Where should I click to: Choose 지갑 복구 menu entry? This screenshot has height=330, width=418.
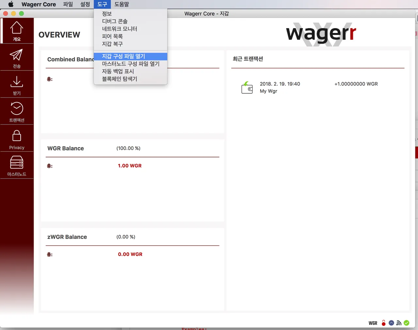click(x=131, y=44)
